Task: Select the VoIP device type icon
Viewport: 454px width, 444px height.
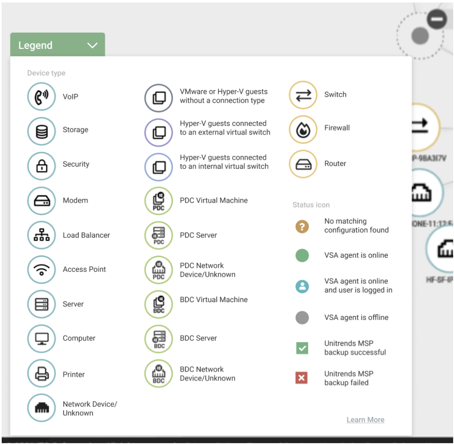Action: pos(41,96)
